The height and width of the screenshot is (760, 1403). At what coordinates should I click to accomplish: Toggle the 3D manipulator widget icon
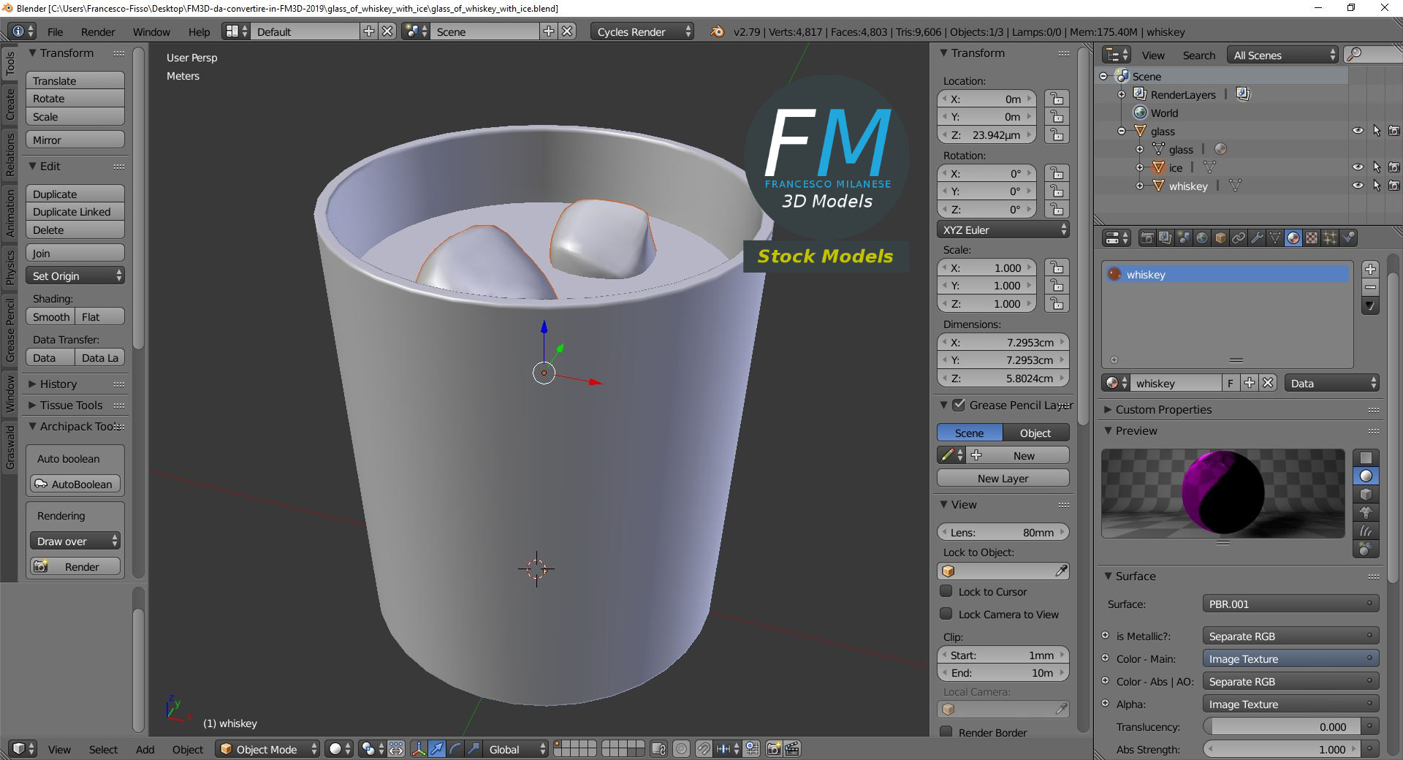click(419, 749)
